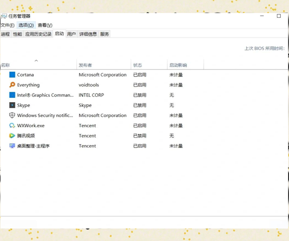The width and height of the screenshot is (289, 241).
Task: Click the Windows Security shield icon
Action: pos(13,115)
